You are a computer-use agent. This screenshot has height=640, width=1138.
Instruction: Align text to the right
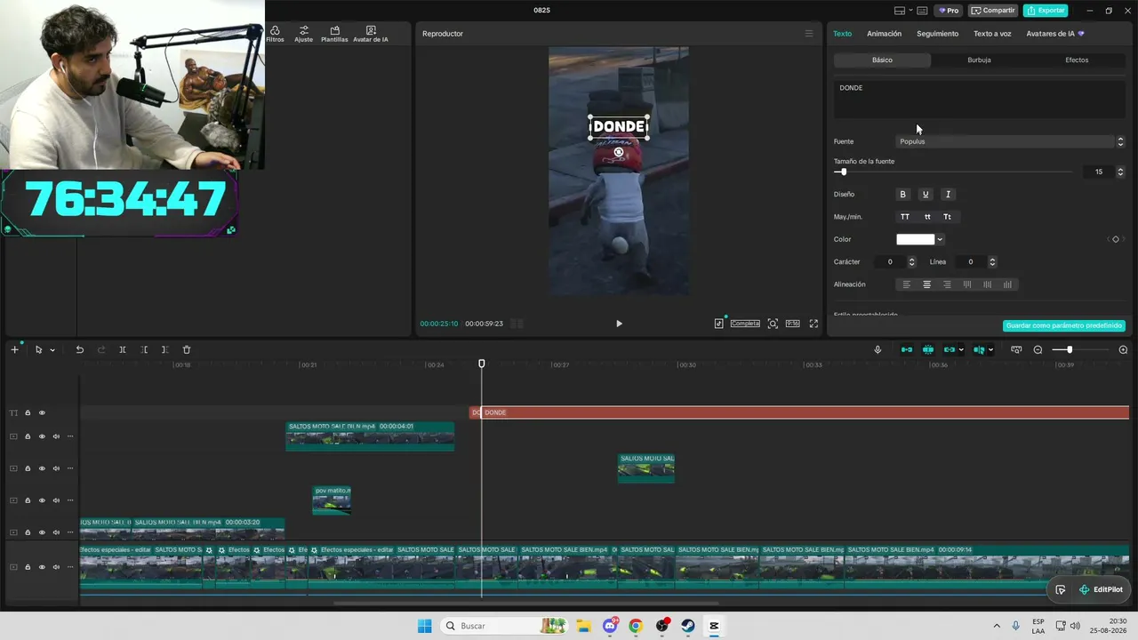coord(947,284)
